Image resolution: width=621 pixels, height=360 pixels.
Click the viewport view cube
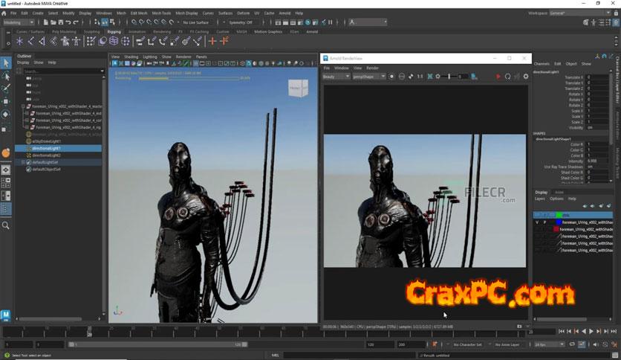coord(297,89)
